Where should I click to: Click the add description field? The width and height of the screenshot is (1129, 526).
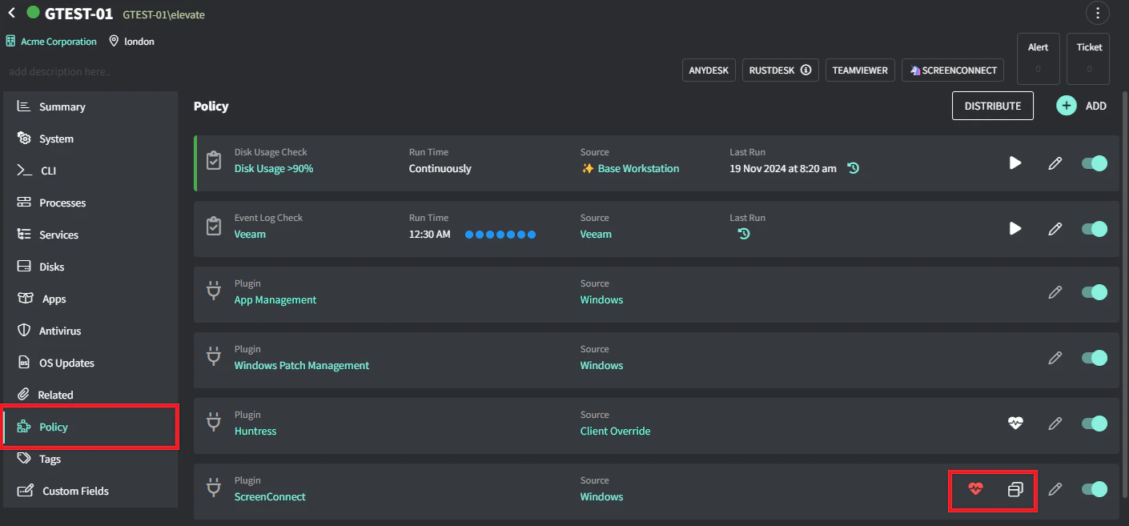click(x=60, y=71)
